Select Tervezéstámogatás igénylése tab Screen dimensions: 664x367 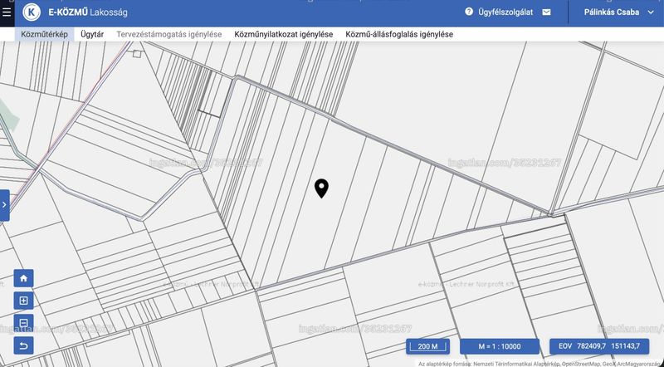[x=169, y=34]
